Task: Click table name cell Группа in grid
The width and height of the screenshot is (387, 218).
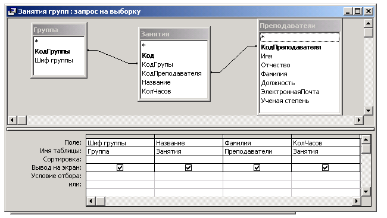Action: [x=120, y=151]
